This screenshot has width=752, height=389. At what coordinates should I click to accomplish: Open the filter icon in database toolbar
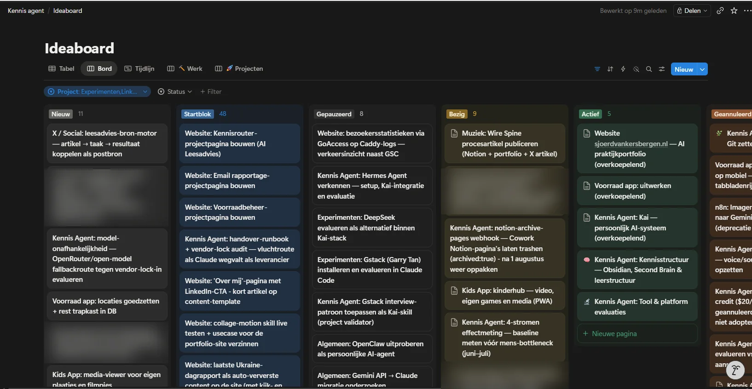pos(597,69)
